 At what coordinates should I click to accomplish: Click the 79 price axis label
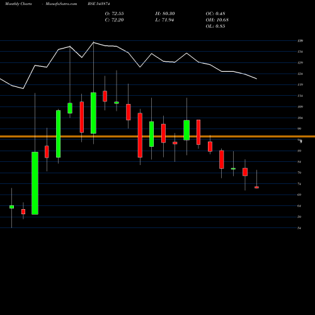[x=299, y=173]
